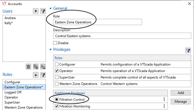Add a new user with plus icon
The width and height of the screenshot is (194, 110).
click(36, 11)
